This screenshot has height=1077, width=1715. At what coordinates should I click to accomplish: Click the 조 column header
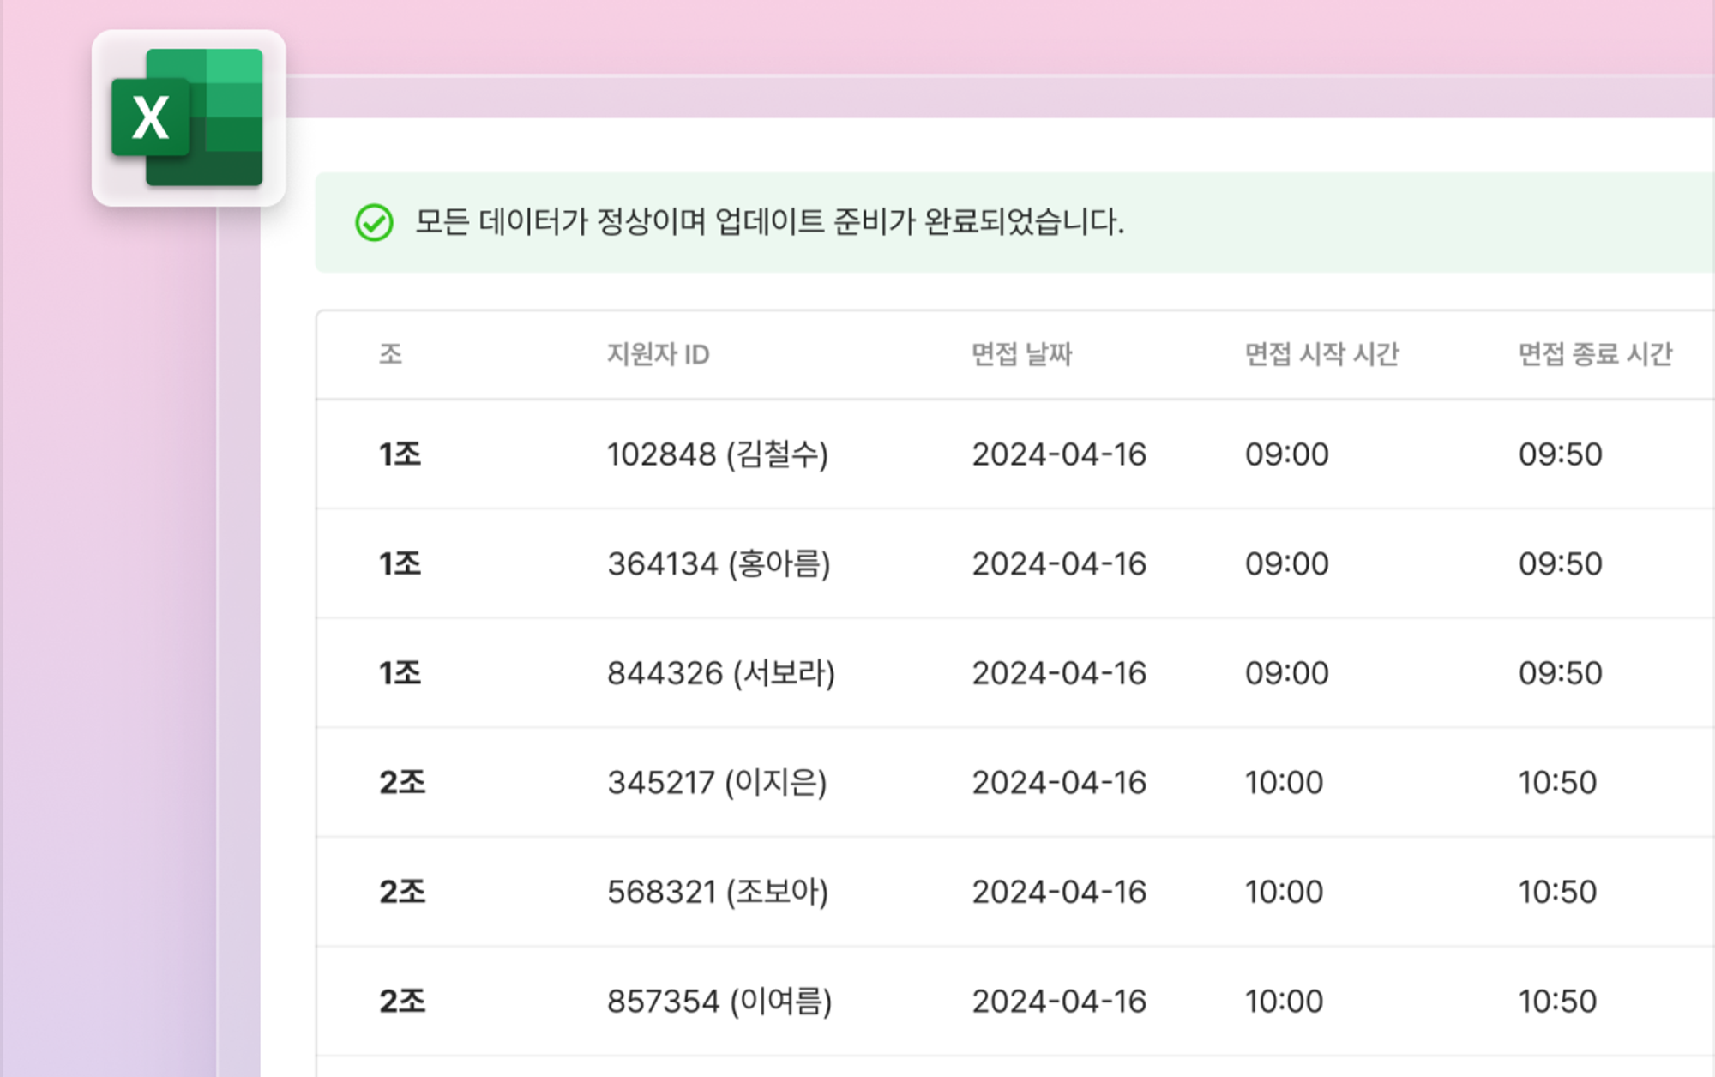[391, 354]
